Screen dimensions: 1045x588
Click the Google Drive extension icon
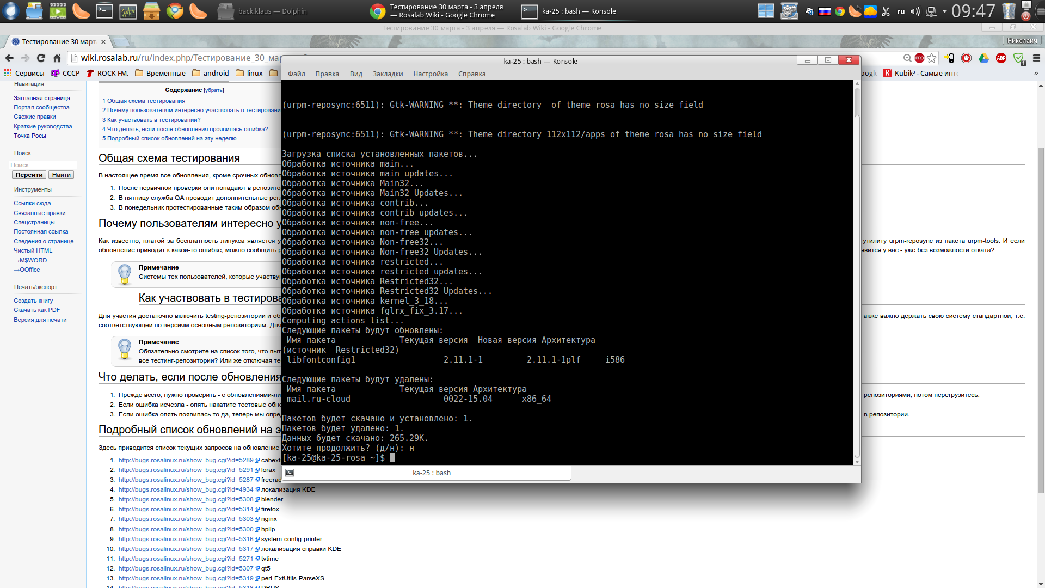click(x=983, y=58)
